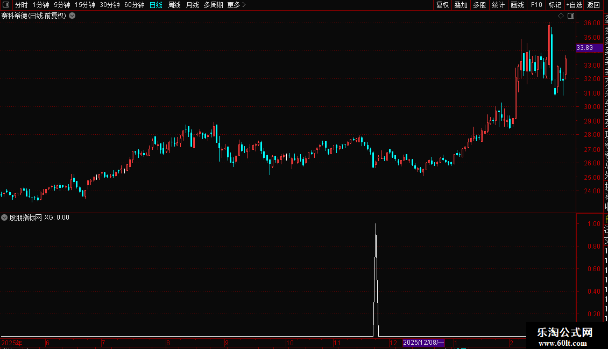This screenshot has width=608, height=349.
Task: Open the 复权 adjustment menu
Action: pyautogui.click(x=442, y=5)
